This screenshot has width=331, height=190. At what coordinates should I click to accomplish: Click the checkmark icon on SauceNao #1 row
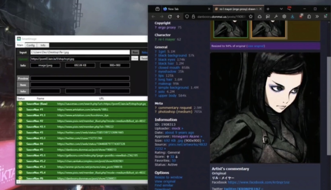(x=20, y=109)
